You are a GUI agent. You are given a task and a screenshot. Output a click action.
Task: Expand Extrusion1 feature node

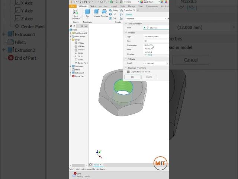point(70,66)
